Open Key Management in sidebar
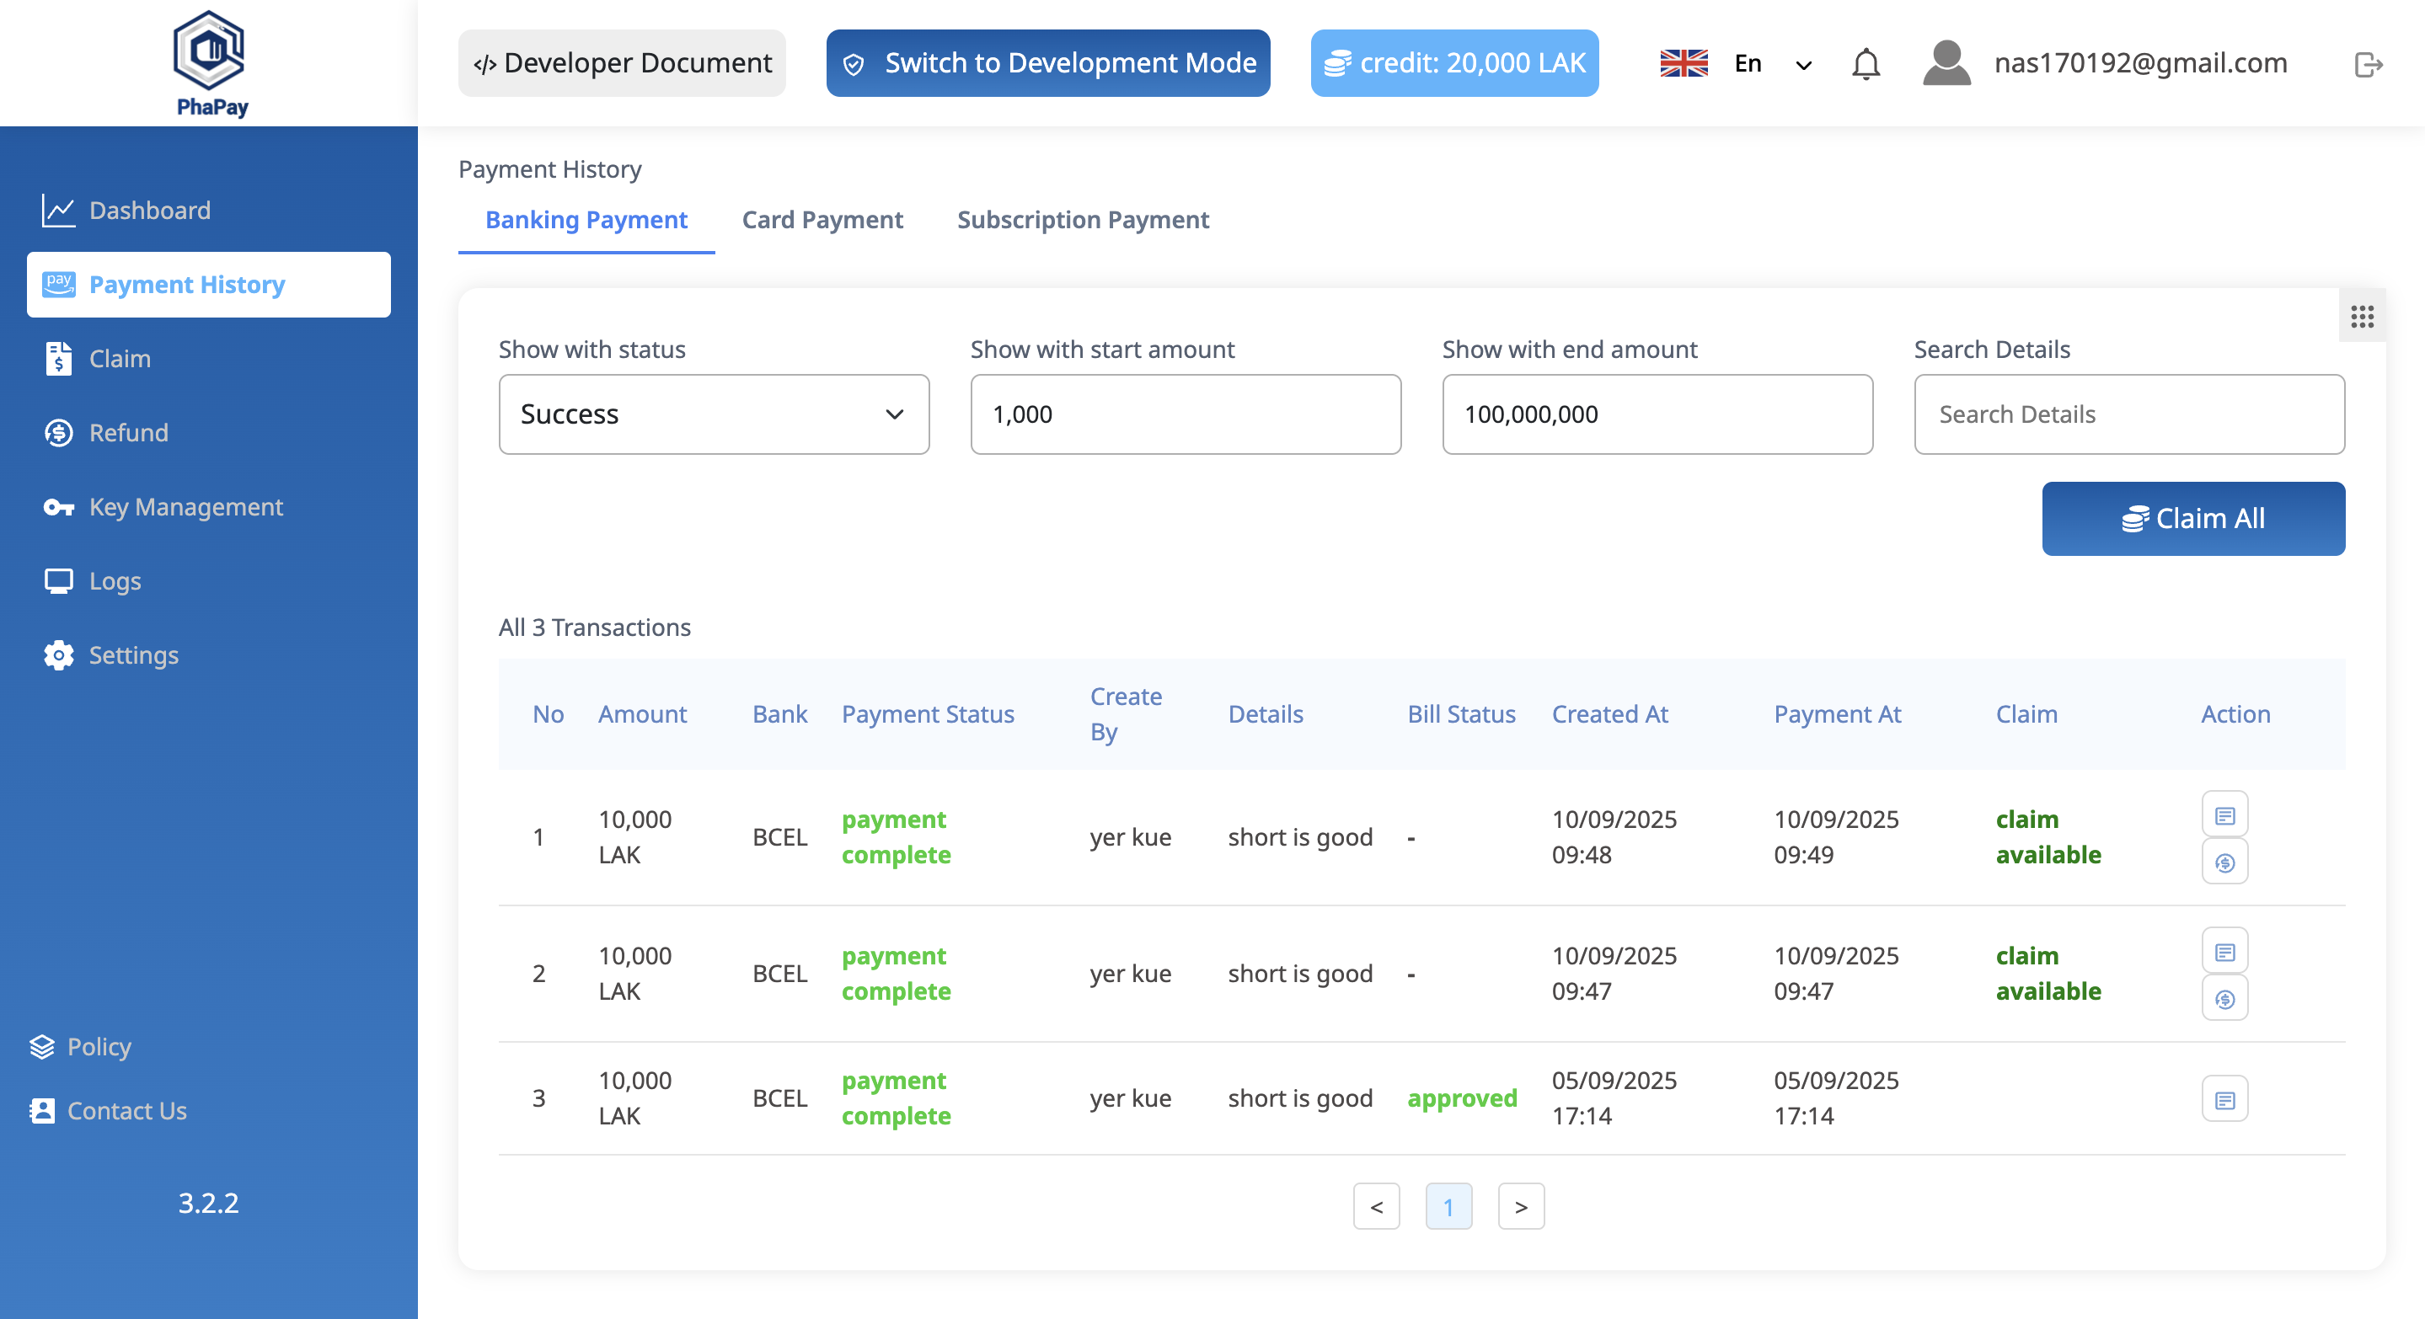Viewport: 2425px width, 1319px height. pyautogui.click(x=185, y=507)
